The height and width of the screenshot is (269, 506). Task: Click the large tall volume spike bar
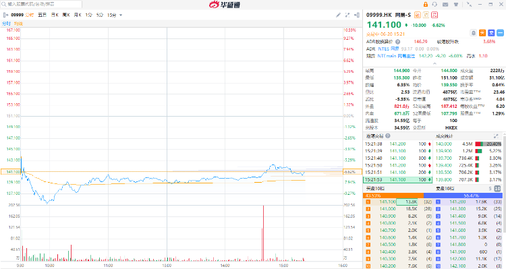[x=263, y=233]
